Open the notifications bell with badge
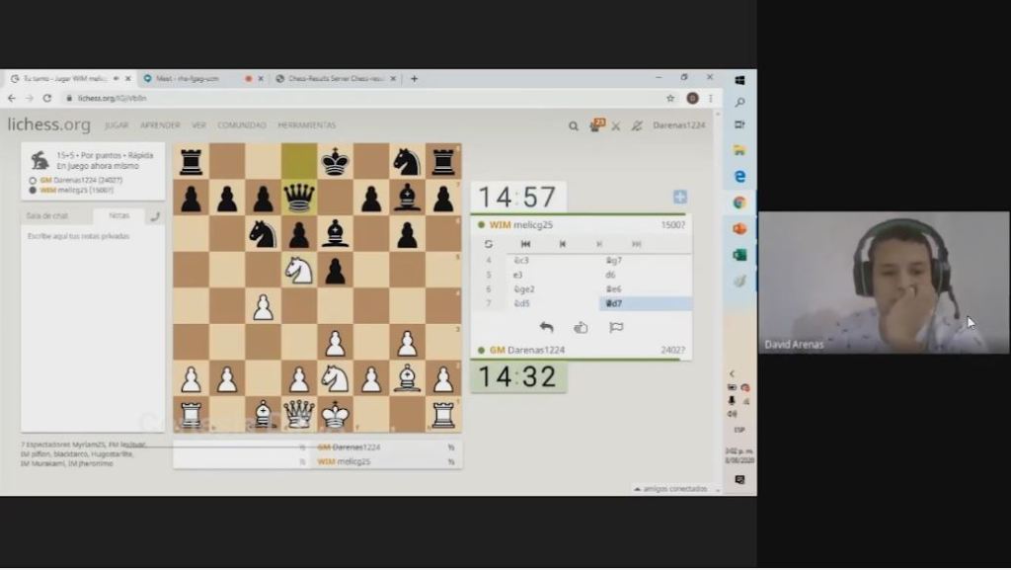This screenshot has width=1011, height=570. (595, 125)
